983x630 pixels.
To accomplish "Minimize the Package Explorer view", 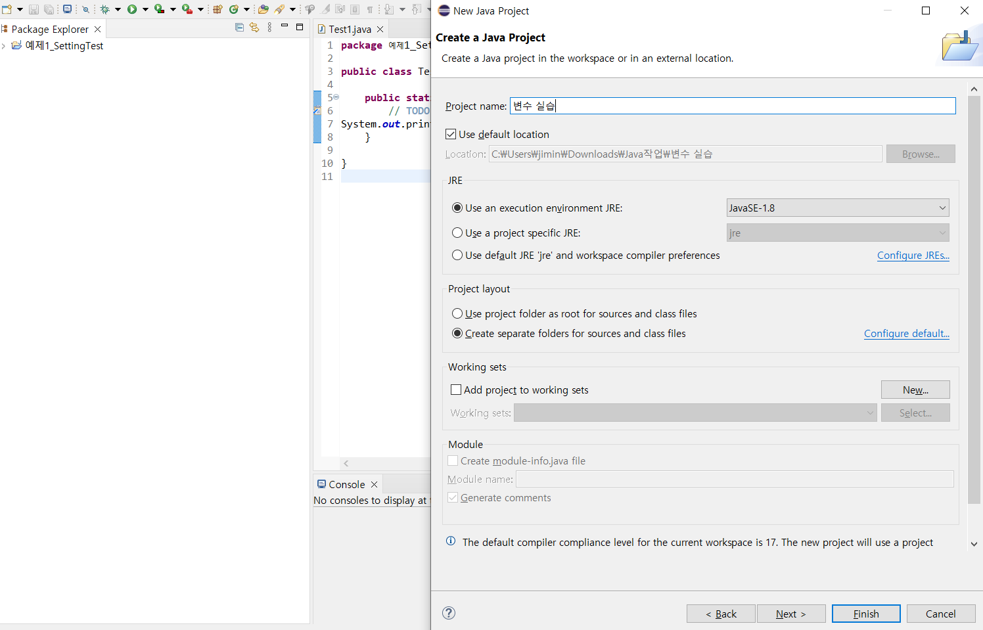I will pos(285,26).
